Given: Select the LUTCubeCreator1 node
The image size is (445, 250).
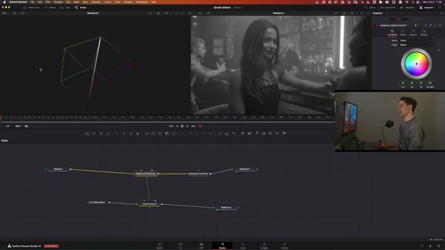Looking at the screenshot, I should click(97, 202).
